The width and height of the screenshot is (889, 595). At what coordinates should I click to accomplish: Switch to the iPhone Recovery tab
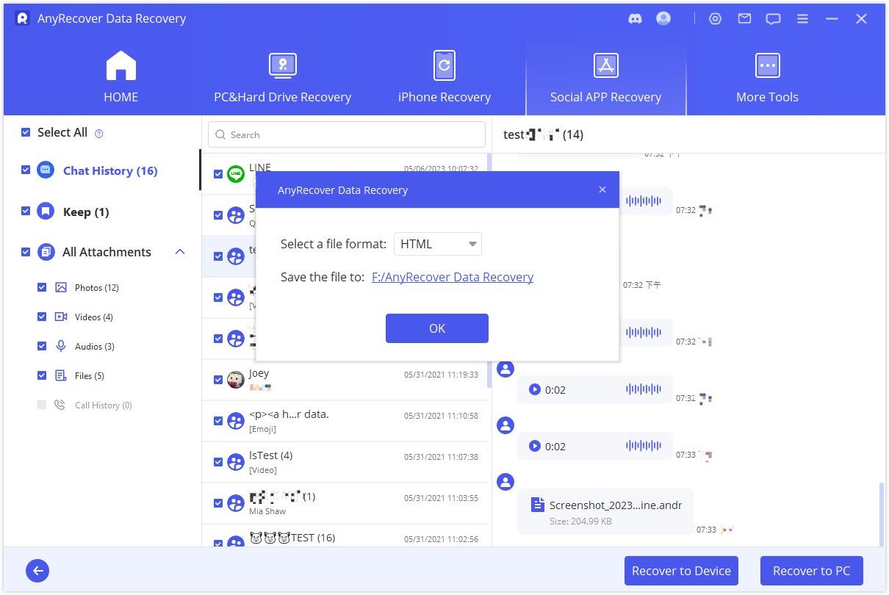tap(444, 79)
